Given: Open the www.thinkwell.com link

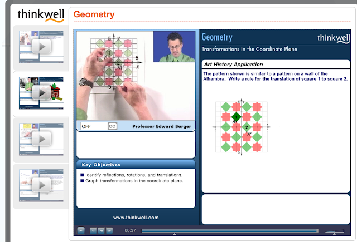Looking at the screenshot, I should (x=136, y=218).
